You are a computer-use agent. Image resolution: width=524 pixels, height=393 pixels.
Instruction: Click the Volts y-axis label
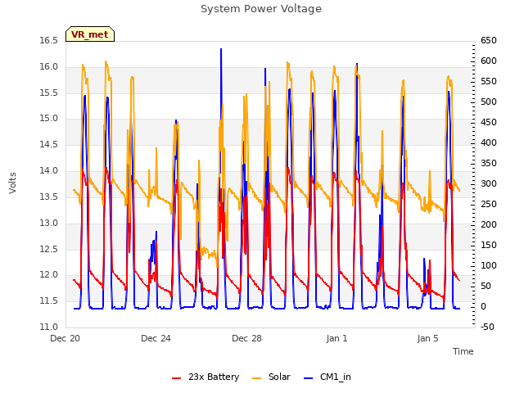point(13,183)
